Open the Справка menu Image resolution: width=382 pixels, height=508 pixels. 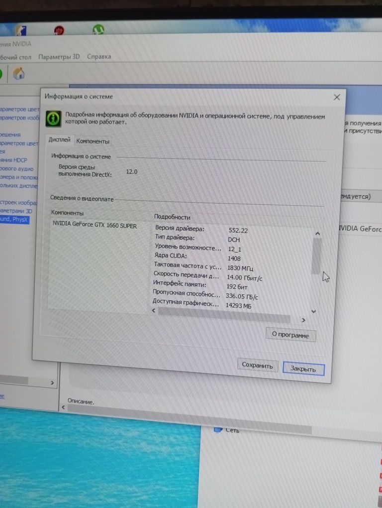click(x=99, y=56)
